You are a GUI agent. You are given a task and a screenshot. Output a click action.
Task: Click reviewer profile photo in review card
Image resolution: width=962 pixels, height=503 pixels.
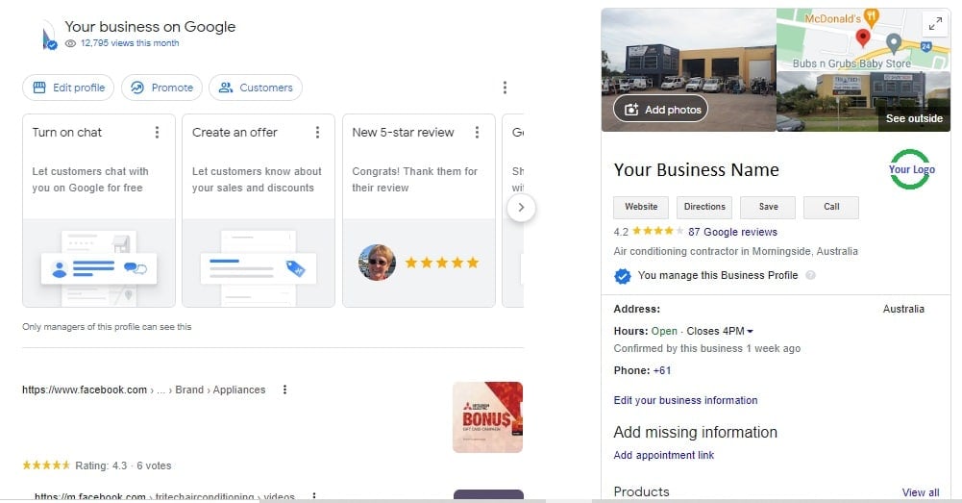(x=377, y=263)
